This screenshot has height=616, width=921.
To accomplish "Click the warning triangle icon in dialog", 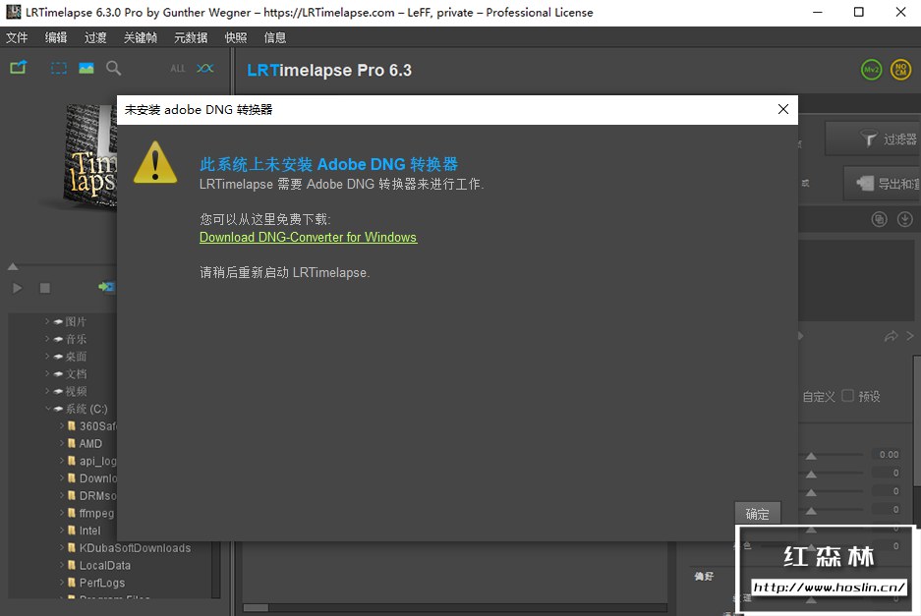I will 155,162.
